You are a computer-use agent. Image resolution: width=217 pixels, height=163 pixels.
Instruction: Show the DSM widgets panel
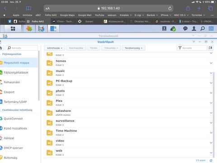tap(211, 29)
